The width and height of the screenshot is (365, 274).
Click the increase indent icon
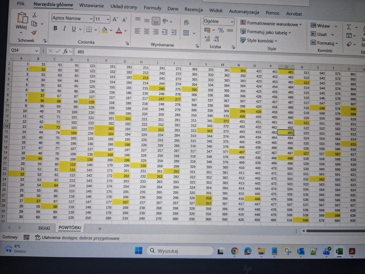coord(174,32)
